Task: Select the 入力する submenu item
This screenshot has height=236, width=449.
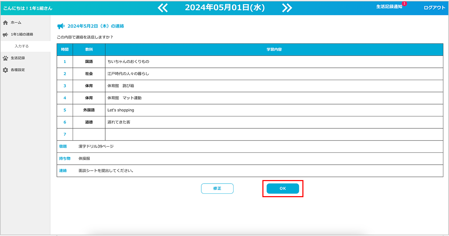Action: (22, 46)
